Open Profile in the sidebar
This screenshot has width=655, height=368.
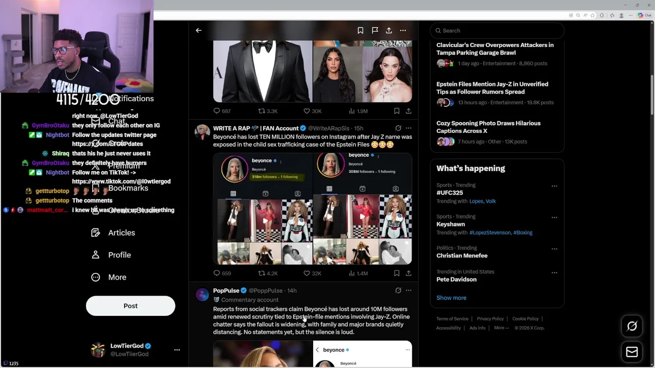point(112,255)
